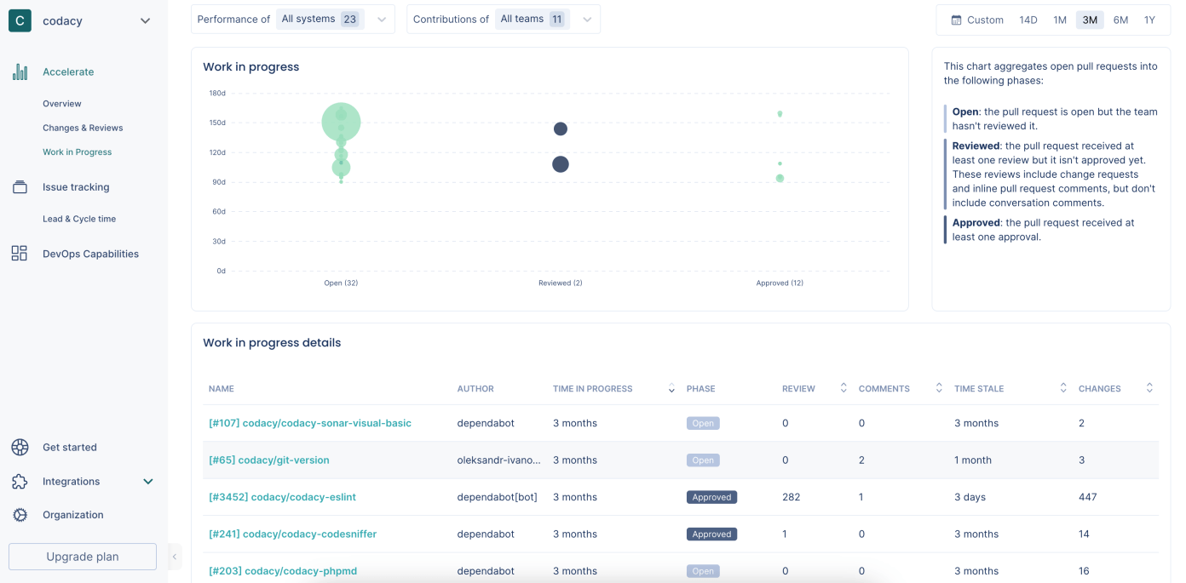Sort the Changes column
1186x583 pixels.
pyautogui.click(x=1149, y=388)
